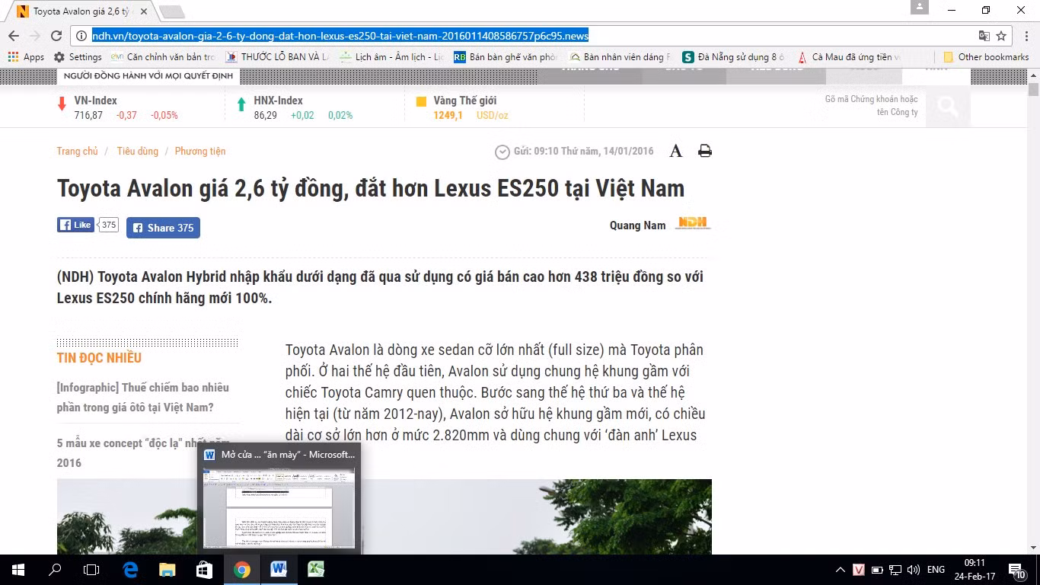Click the battery status tray icon

pyautogui.click(x=877, y=570)
